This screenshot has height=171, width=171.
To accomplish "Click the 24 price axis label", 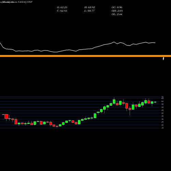I will coord(162,125).
